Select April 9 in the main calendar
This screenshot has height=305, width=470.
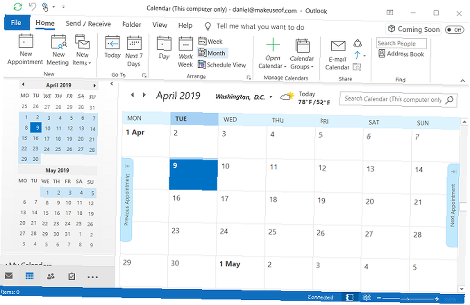(x=194, y=175)
